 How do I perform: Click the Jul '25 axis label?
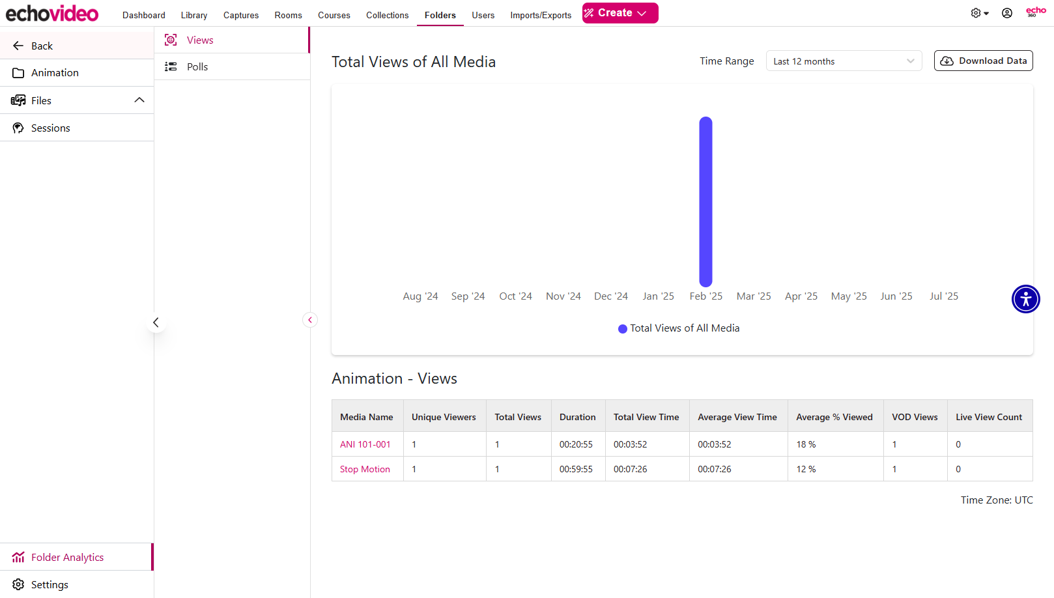(944, 296)
